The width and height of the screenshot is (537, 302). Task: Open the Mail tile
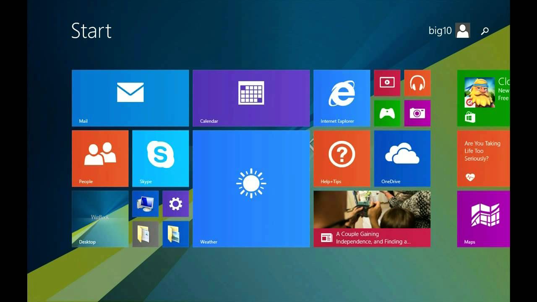click(130, 98)
